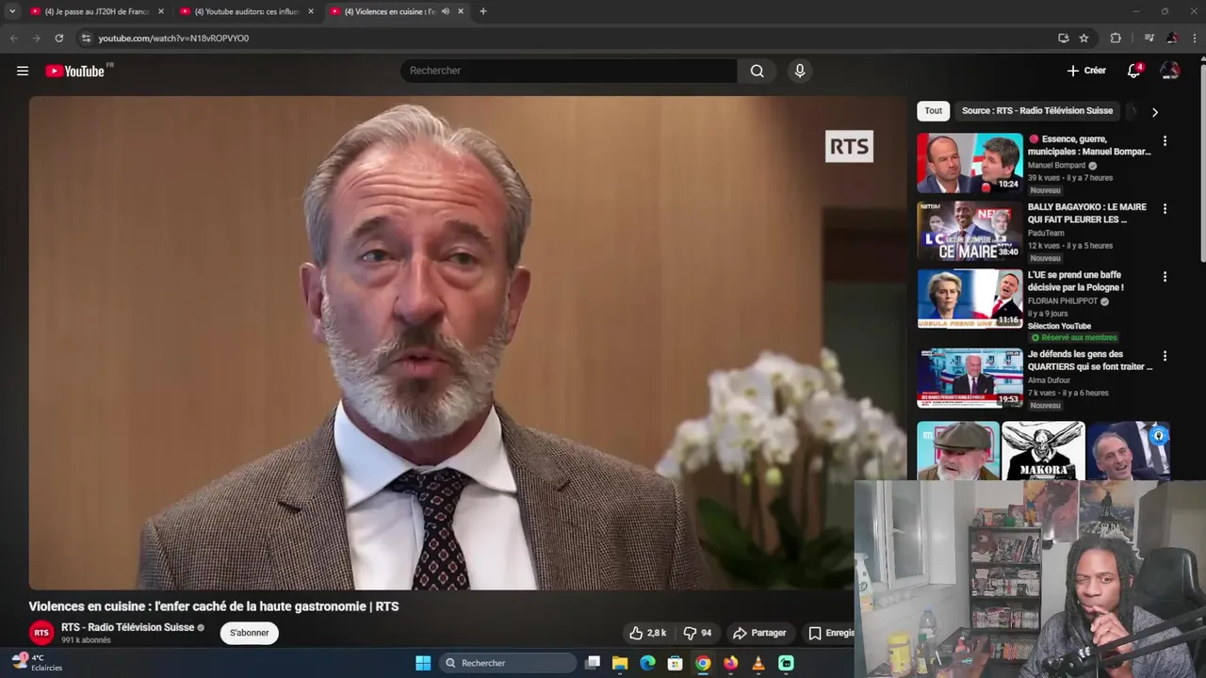
Task: Open options for L'UE se prend une baffe video
Action: pyautogui.click(x=1165, y=277)
